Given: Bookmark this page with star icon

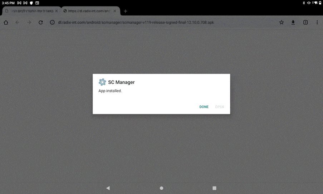Looking at the screenshot, I should pyautogui.click(x=282, y=23).
